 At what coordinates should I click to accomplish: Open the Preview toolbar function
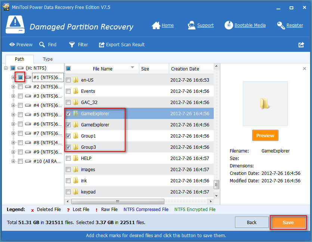[x=21, y=44]
